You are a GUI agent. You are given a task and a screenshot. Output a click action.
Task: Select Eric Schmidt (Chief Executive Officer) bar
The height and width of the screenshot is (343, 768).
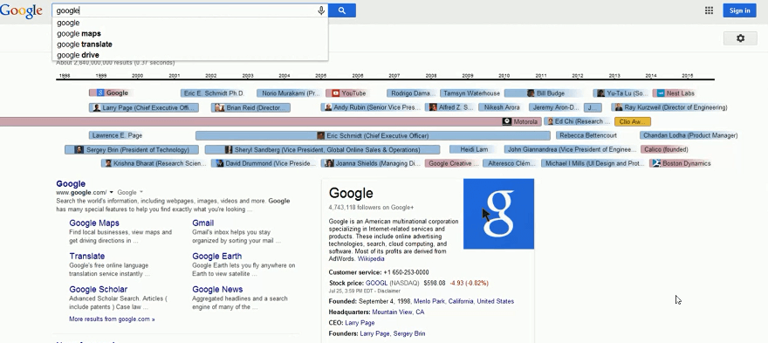pyautogui.click(x=373, y=136)
